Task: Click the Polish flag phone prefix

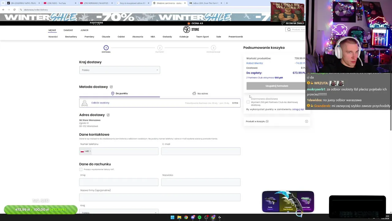Action: click(85, 151)
